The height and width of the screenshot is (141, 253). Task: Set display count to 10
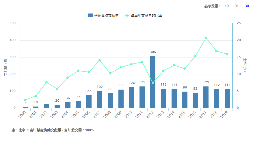click(x=227, y=6)
